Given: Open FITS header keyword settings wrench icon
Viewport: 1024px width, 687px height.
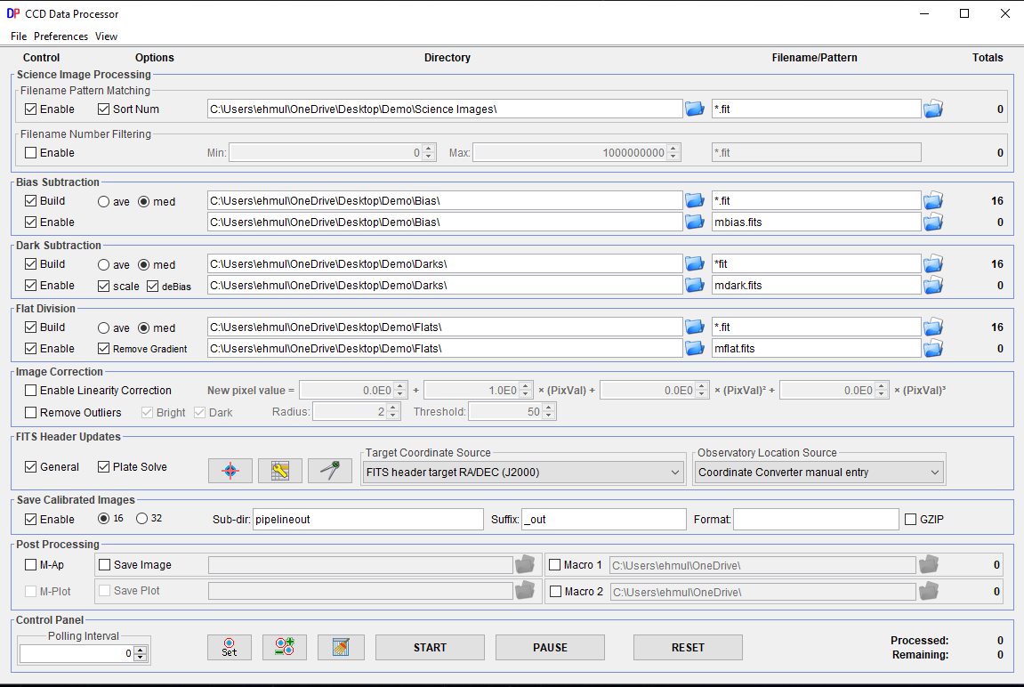Looking at the screenshot, I should tap(280, 471).
